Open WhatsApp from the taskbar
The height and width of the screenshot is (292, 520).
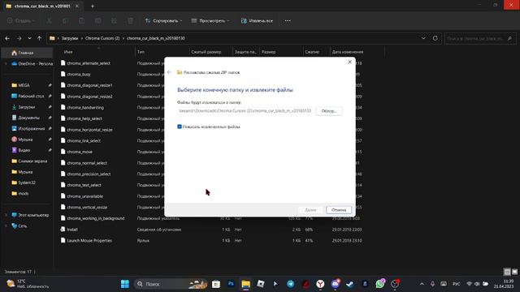pyautogui.click(x=380, y=284)
